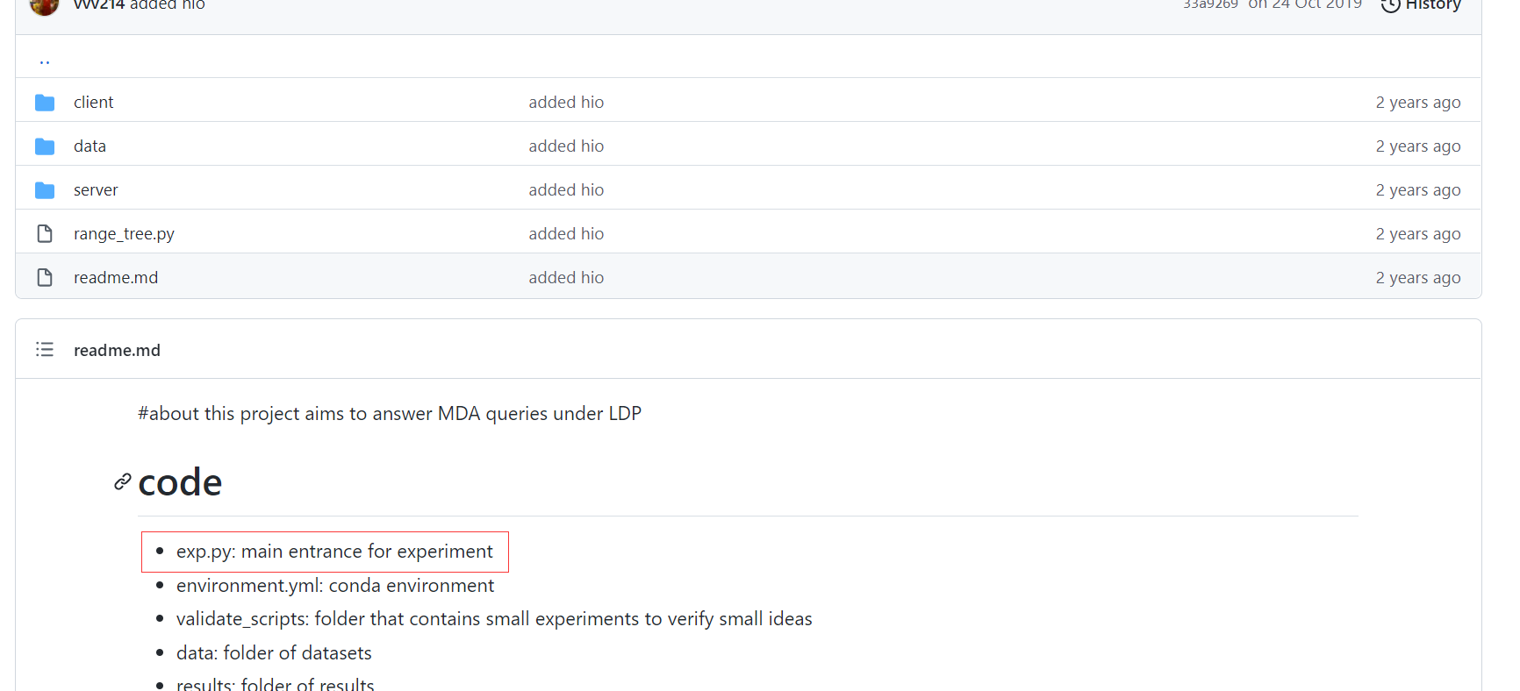Image resolution: width=1520 pixels, height=691 pixels.
Task: Click the client folder icon
Action: [45, 102]
